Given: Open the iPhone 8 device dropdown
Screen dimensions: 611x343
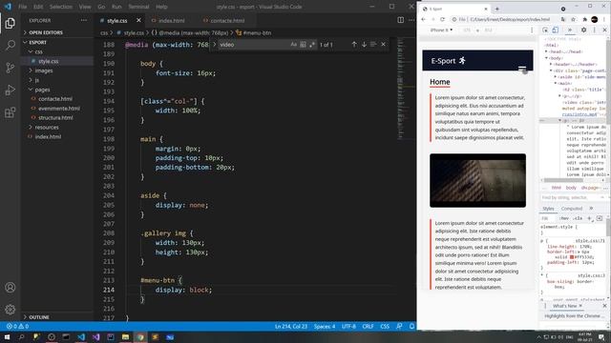Looking at the screenshot, I should tap(441, 30).
